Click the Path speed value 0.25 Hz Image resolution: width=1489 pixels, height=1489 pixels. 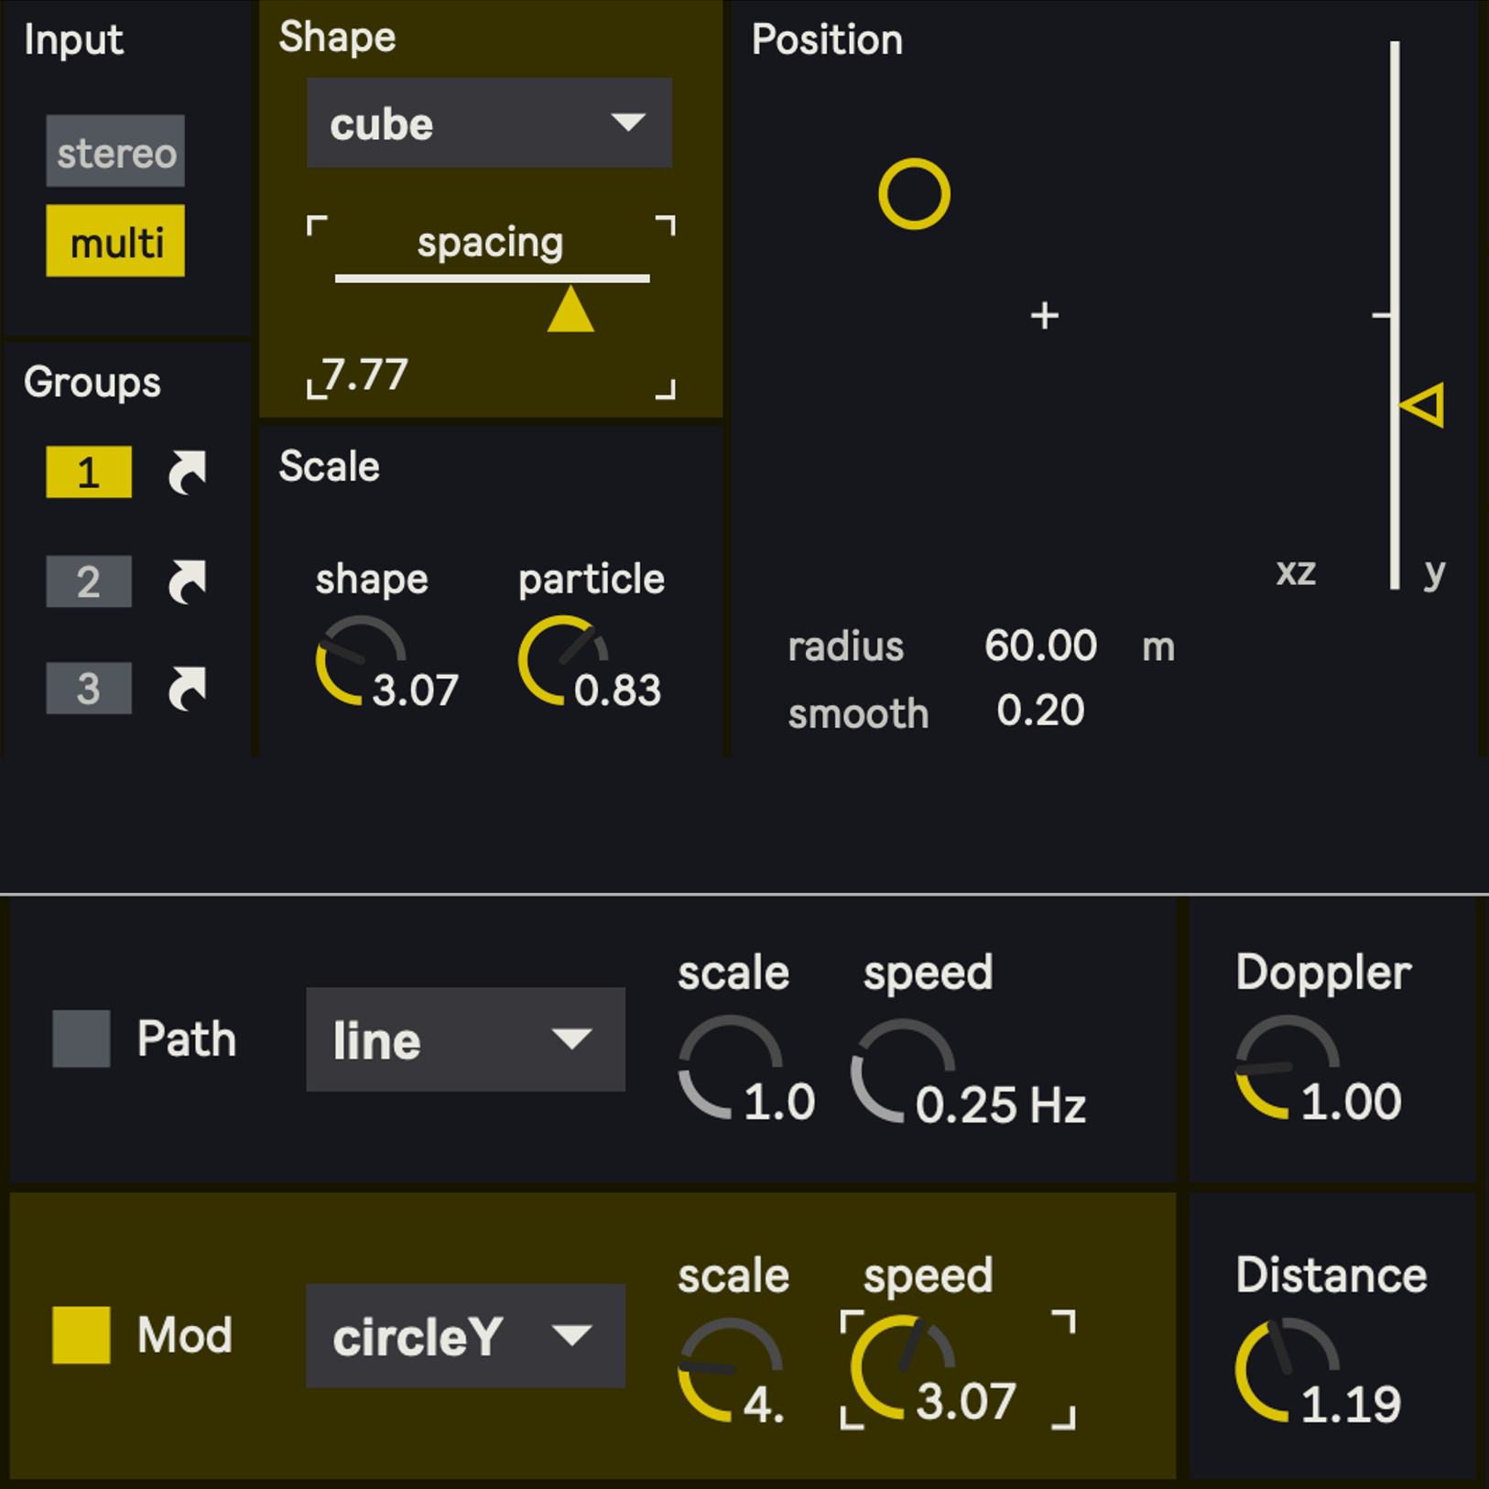(1001, 1105)
